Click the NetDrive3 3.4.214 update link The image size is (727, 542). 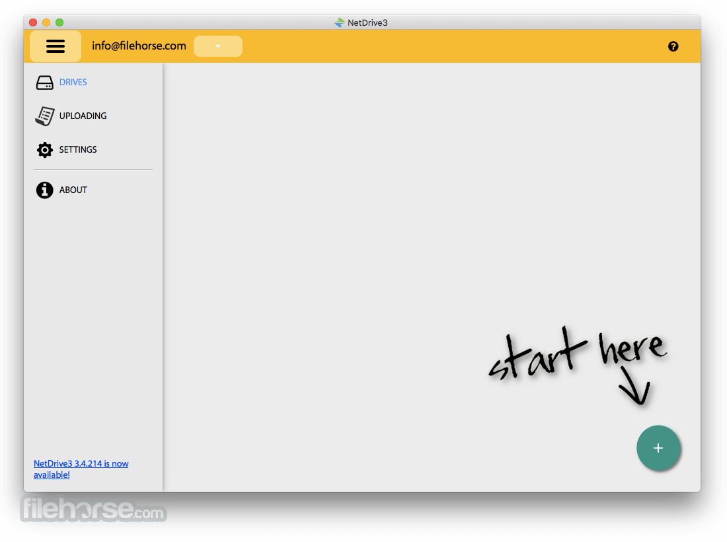(81, 469)
